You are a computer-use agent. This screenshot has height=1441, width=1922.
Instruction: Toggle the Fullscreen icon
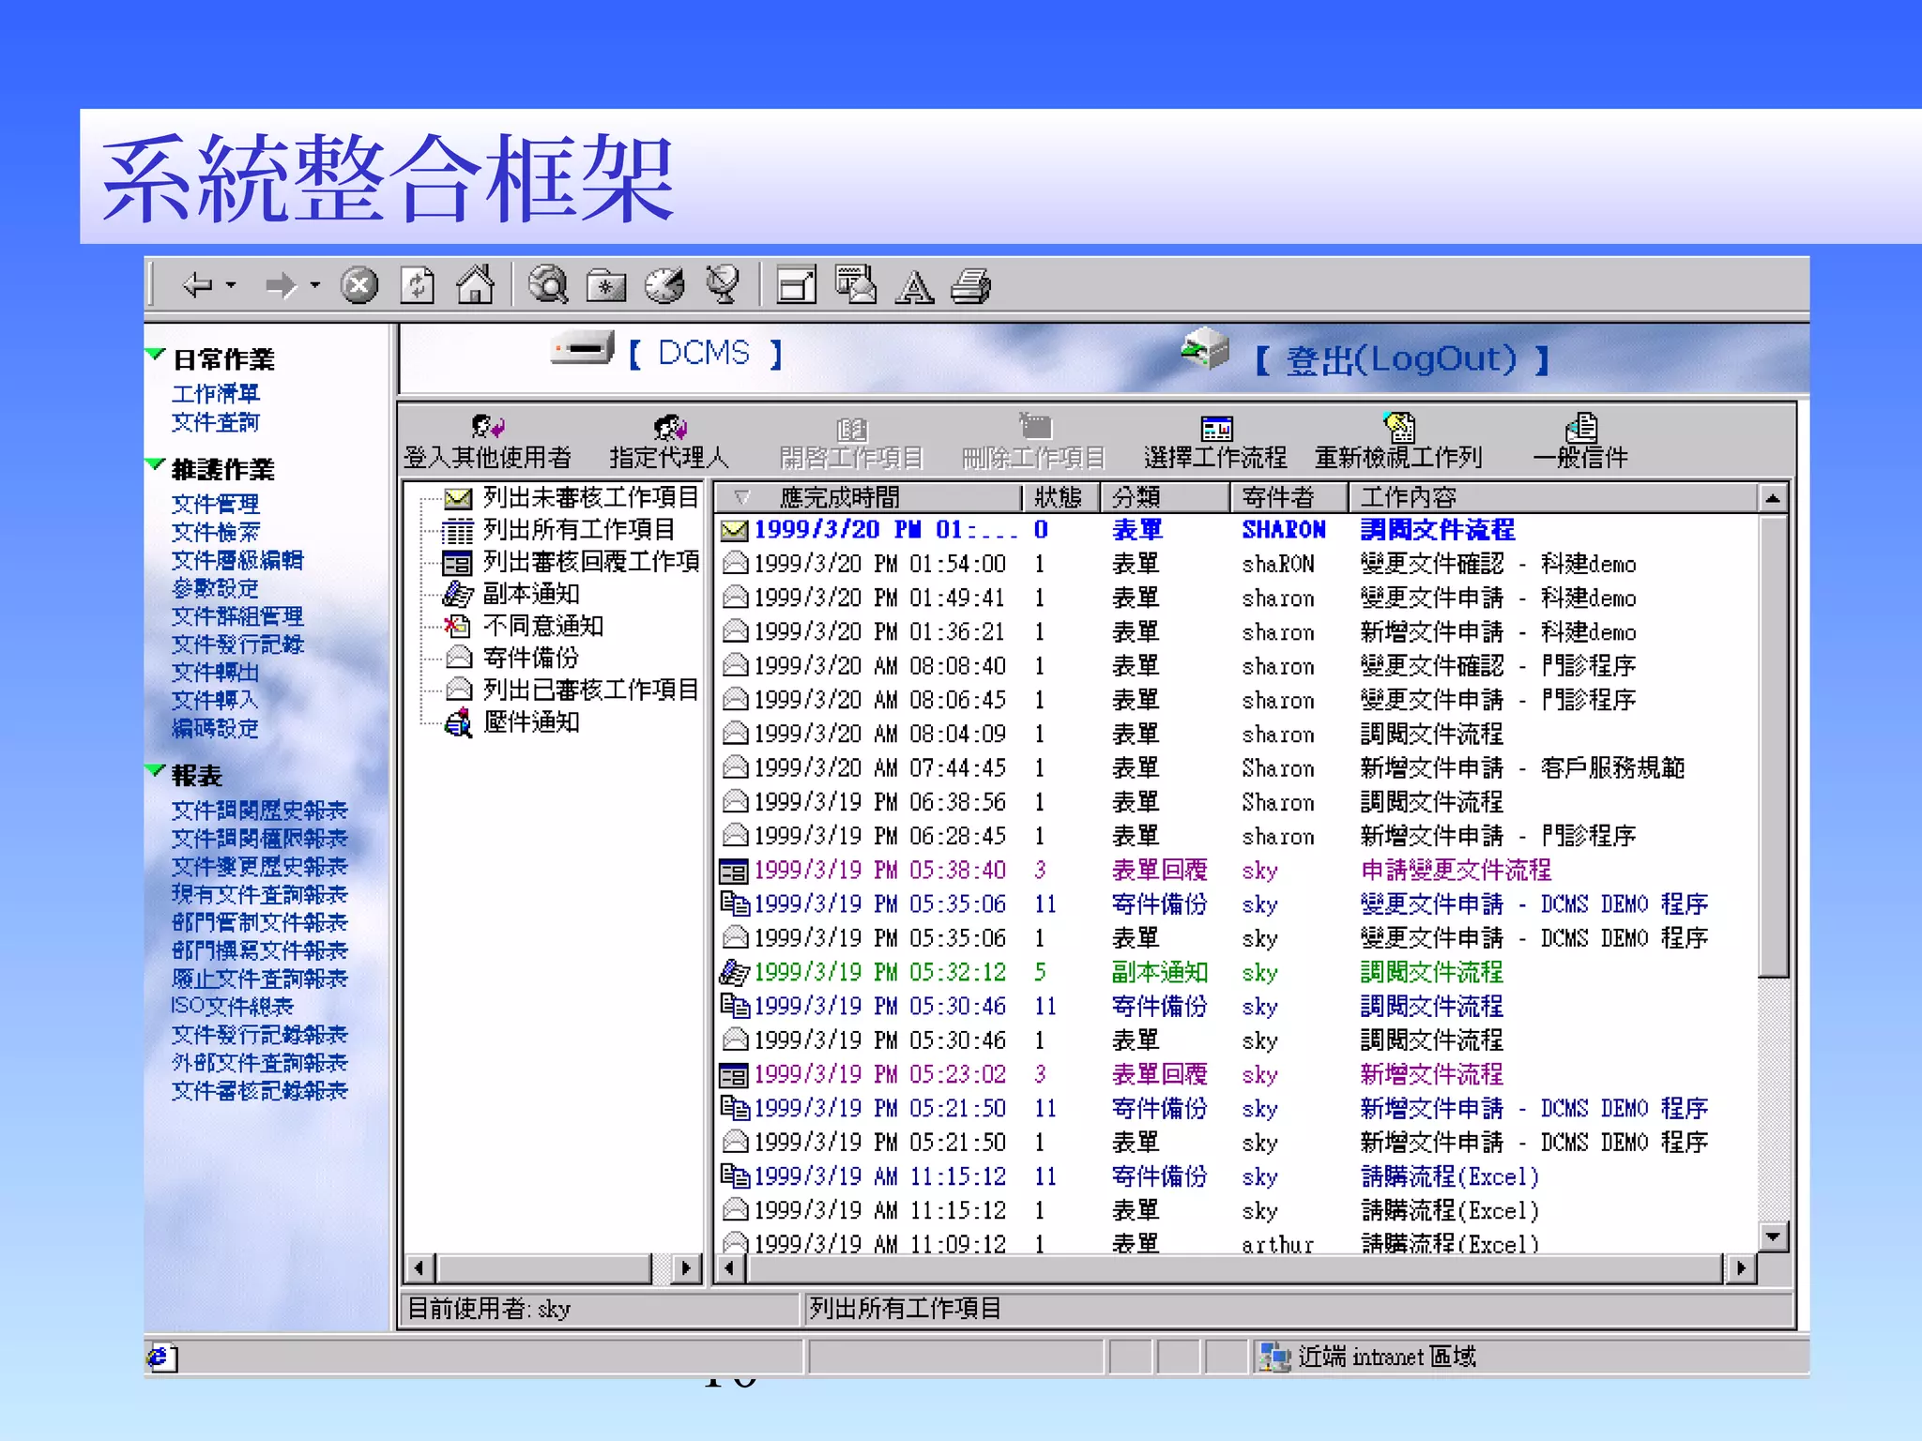tap(797, 285)
